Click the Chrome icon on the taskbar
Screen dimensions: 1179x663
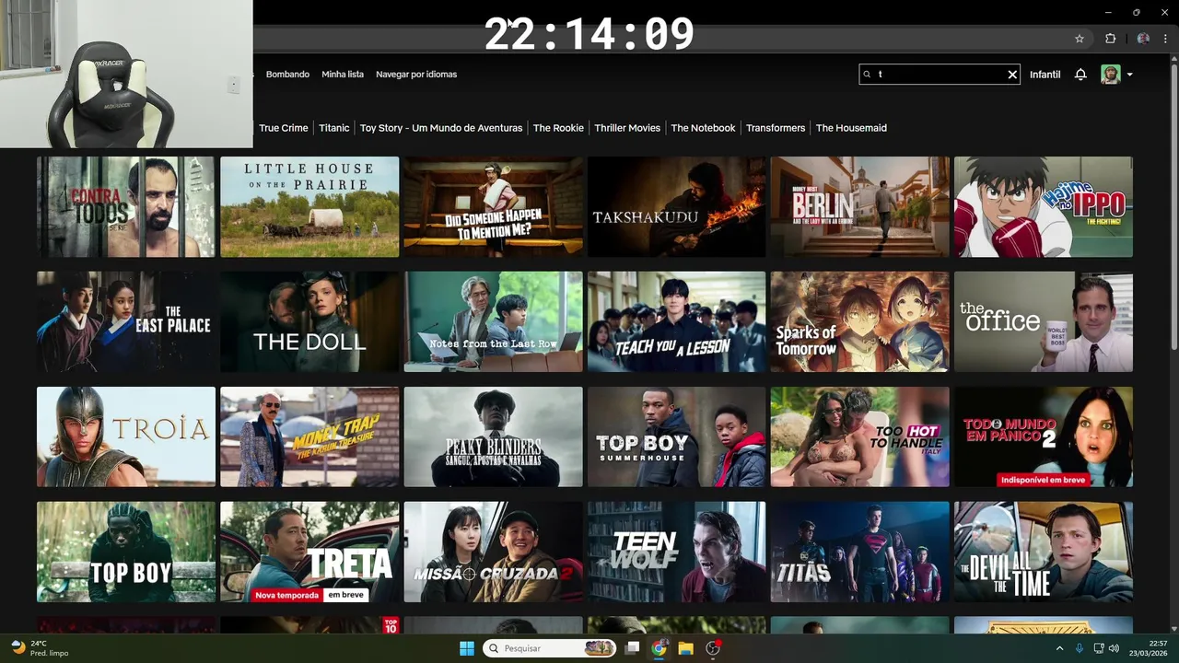coord(659,648)
